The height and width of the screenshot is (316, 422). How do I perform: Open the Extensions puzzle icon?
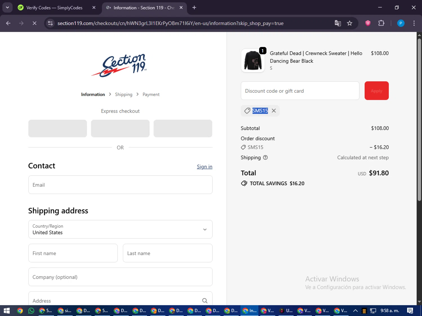click(381, 23)
